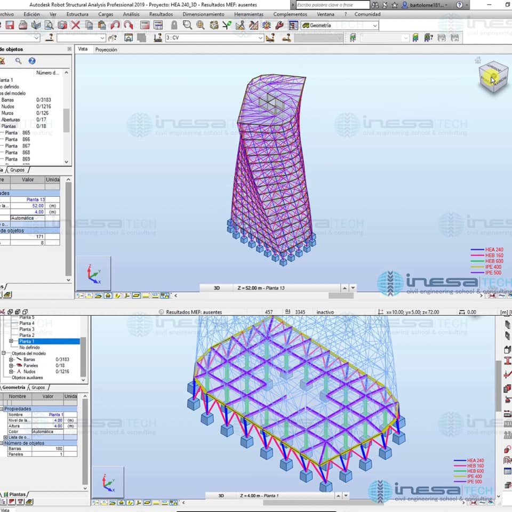Open the Dimensionamiento menu
Viewport: 512px width, 512px height.
pyautogui.click(x=203, y=14)
